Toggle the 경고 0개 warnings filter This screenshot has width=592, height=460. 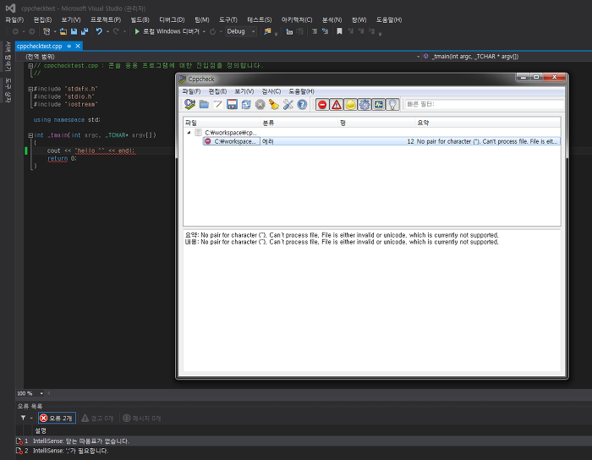(97, 418)
